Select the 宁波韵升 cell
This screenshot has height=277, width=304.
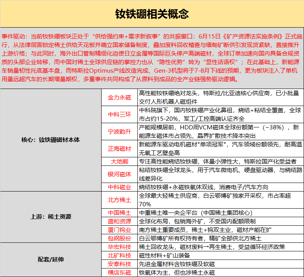coord(119,131)
